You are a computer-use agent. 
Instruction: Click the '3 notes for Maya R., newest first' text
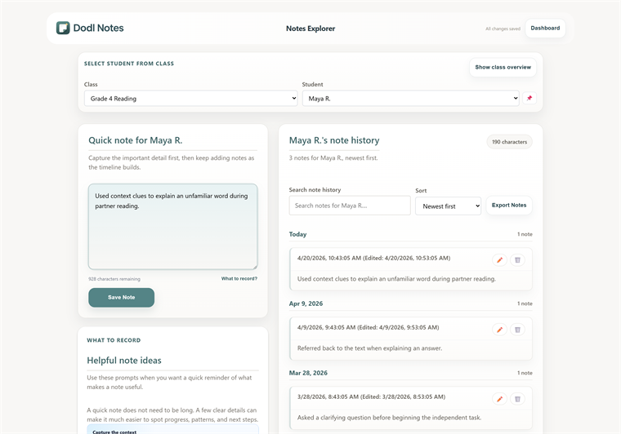coord(333,157)
